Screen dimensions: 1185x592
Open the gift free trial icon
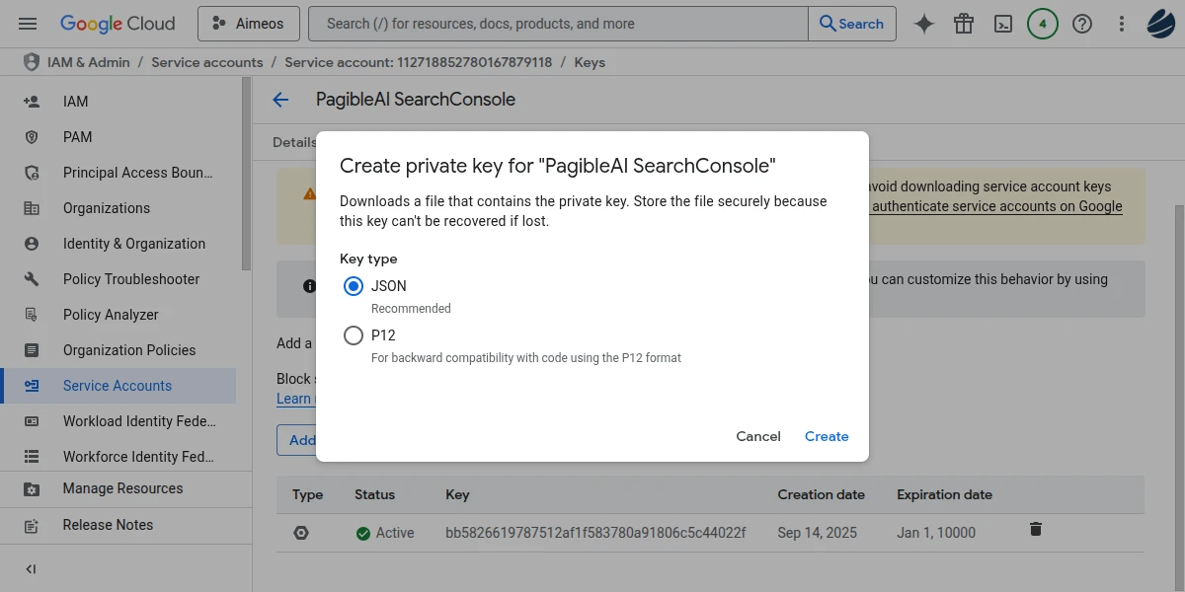click(964, 24)
